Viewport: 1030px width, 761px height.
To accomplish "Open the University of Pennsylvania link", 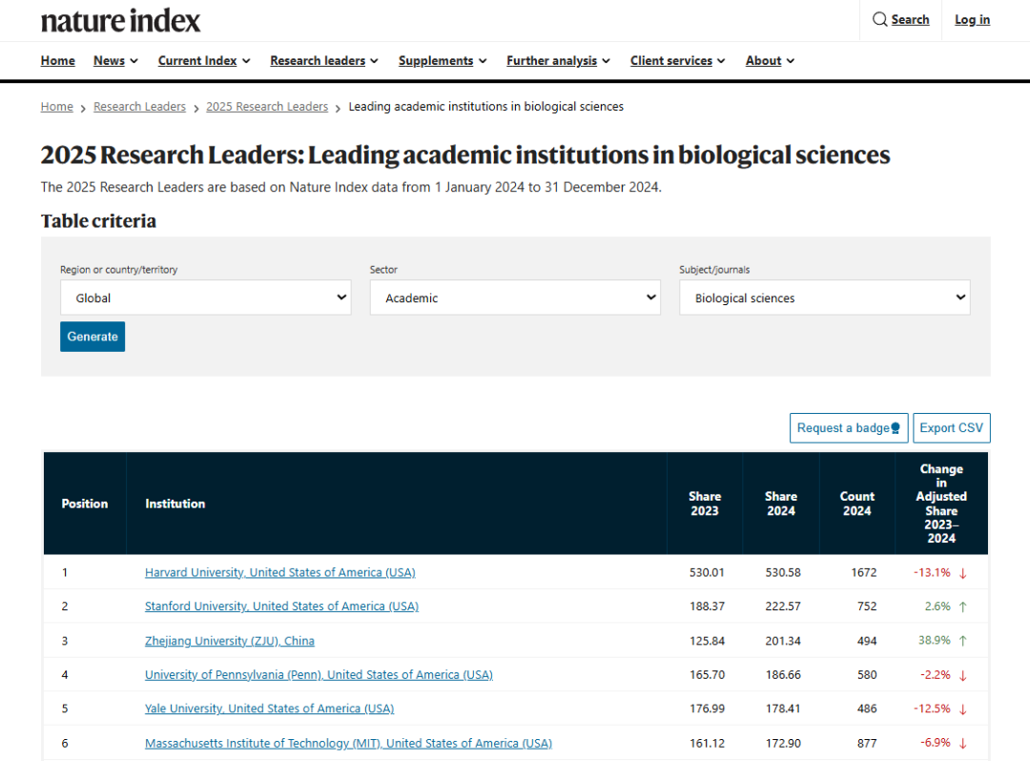I will (319, 674).
